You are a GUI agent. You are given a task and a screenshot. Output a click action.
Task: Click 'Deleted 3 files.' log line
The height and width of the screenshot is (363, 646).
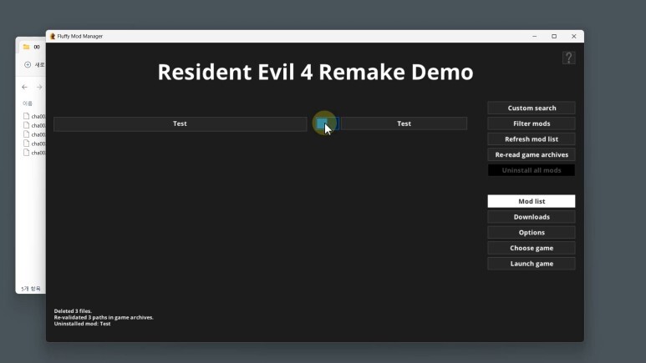(73, 311)
